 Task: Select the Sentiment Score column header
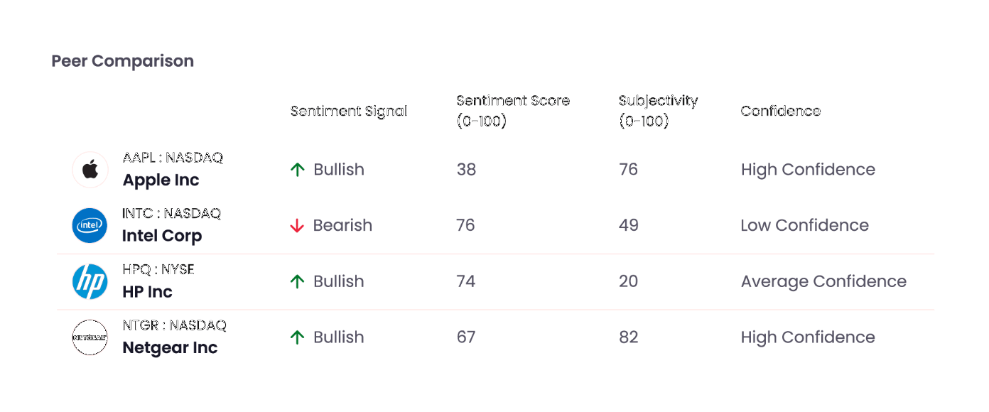click(513, 111)
